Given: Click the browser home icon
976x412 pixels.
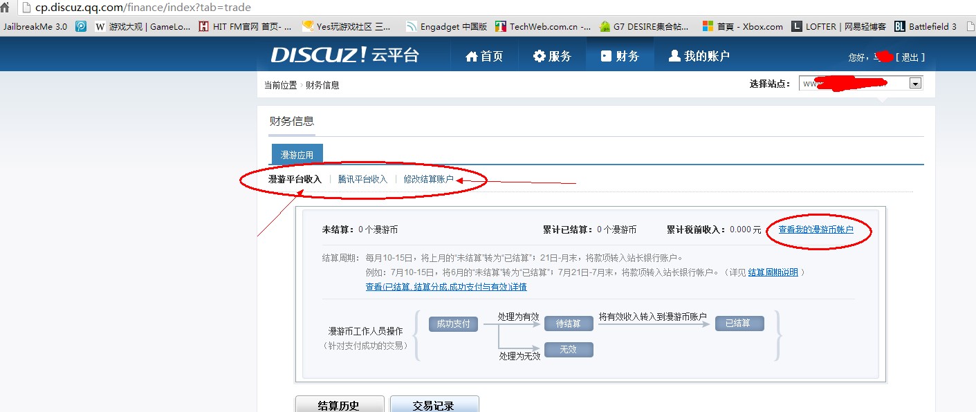Looking at the screenshot, I should tap(5, 8).
